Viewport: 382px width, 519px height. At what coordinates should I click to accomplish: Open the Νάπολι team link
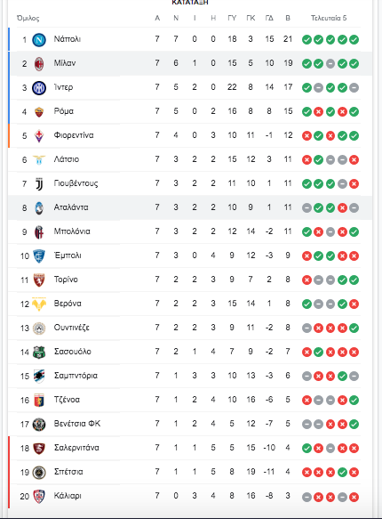[68, 39]
